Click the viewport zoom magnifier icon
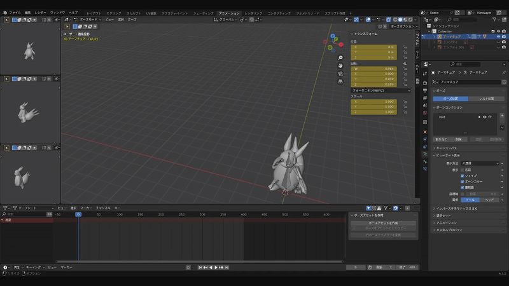This screenshot has width=509, height=286. coord(340,58)
